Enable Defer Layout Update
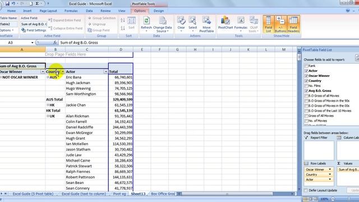 click(306, 190)
